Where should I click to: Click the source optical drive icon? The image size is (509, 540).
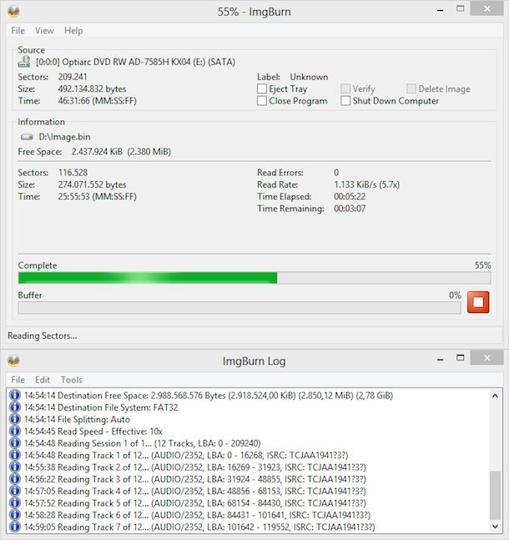click(x=24, y=62)
